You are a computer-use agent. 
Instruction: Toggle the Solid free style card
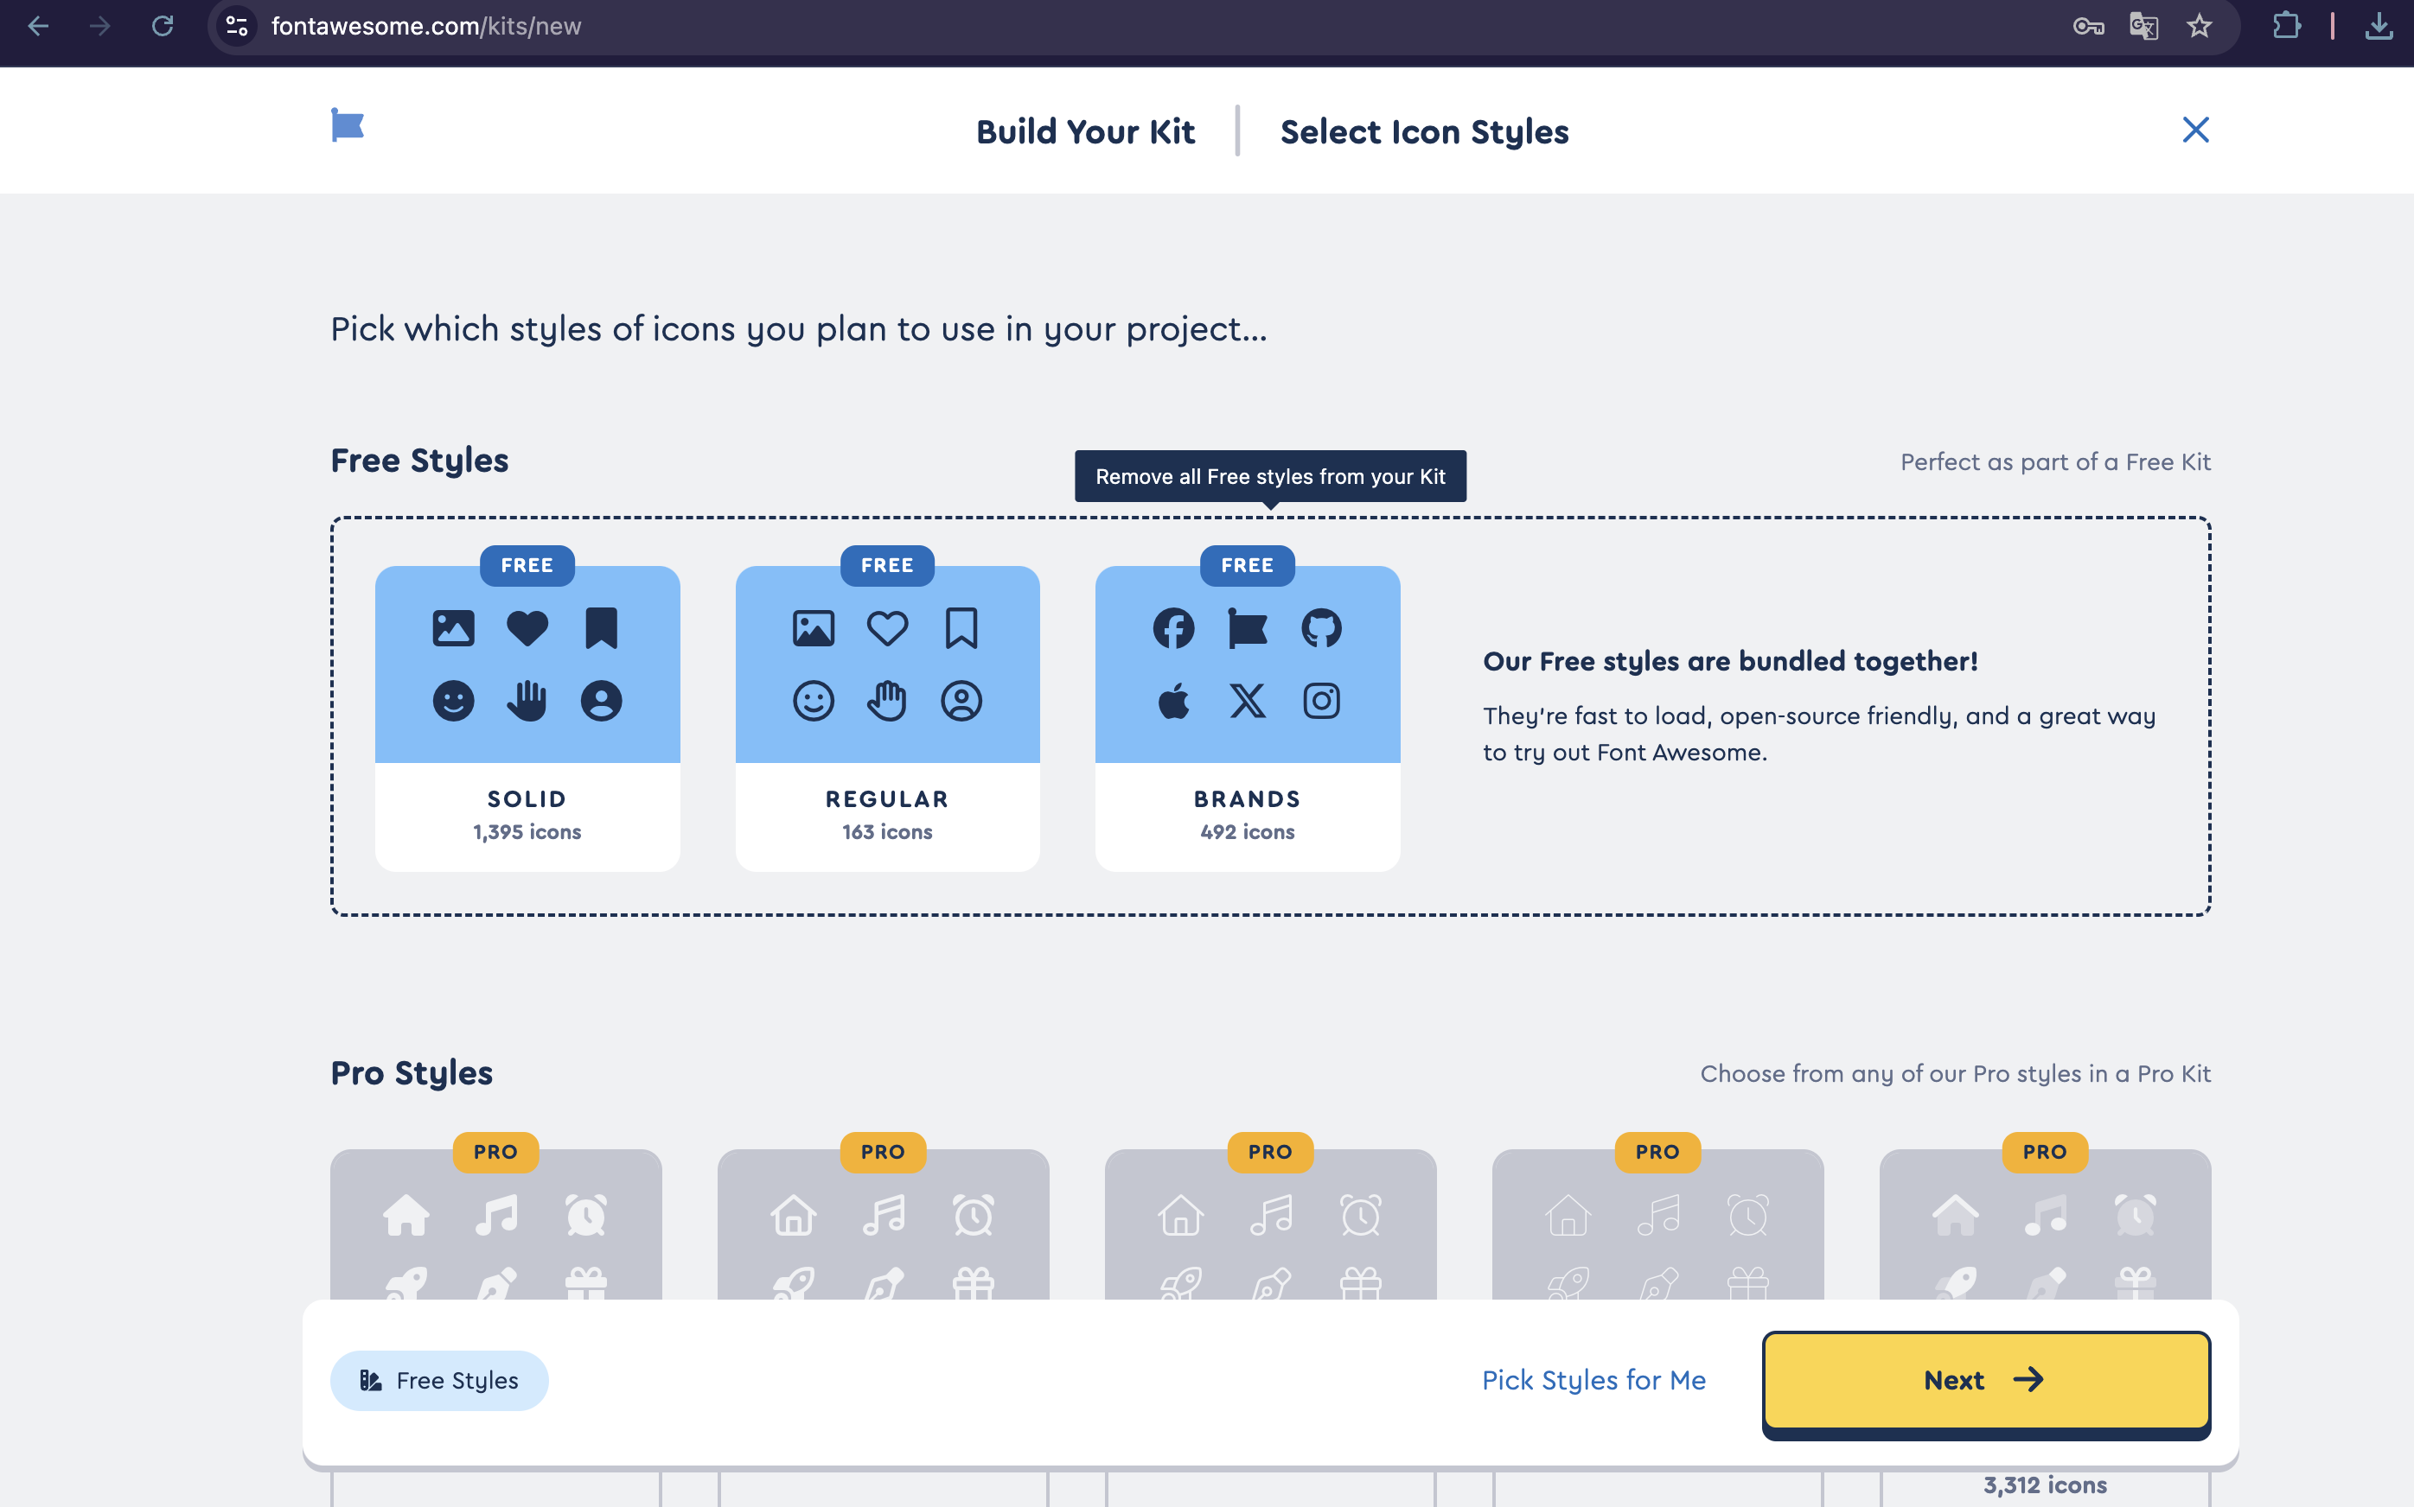tap(527, 717)
